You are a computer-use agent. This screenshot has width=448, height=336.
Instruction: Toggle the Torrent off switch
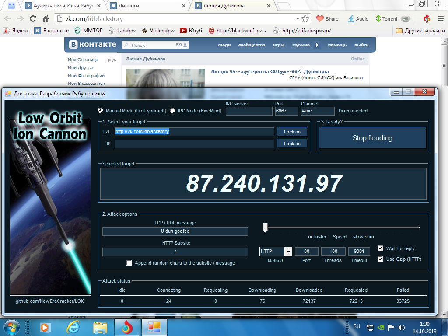(405, 19)
